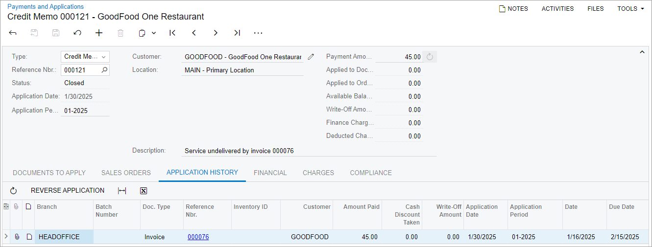
Task: Switch to the Documents to Apply tab
Action: pos(49,173)
